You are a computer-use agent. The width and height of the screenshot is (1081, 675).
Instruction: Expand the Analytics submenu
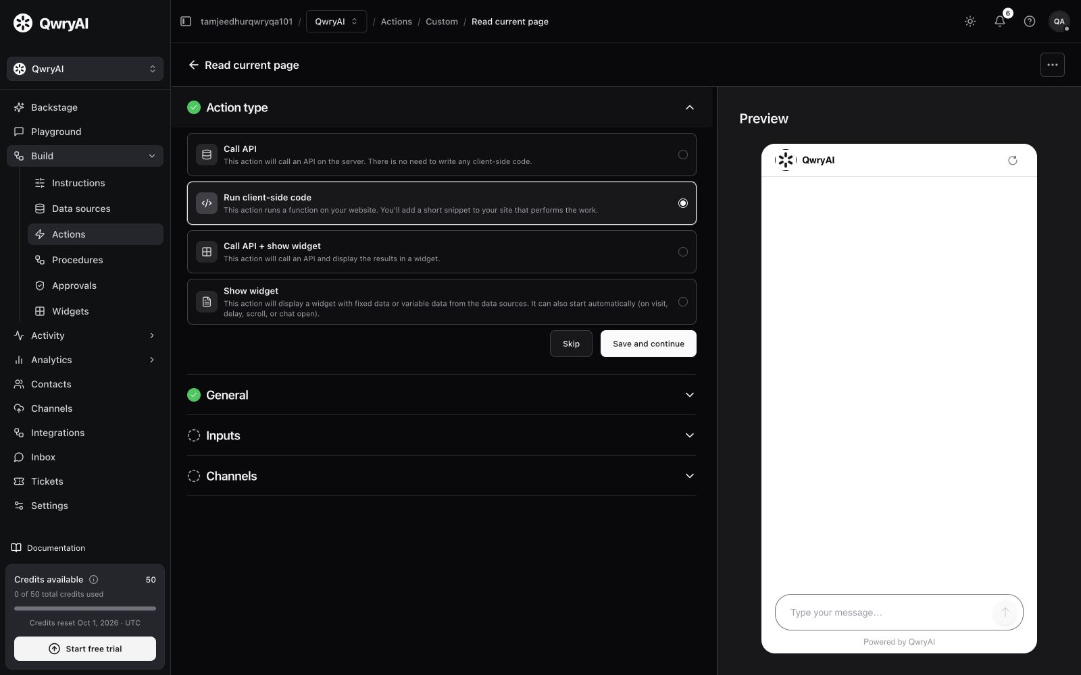[85, 360]
